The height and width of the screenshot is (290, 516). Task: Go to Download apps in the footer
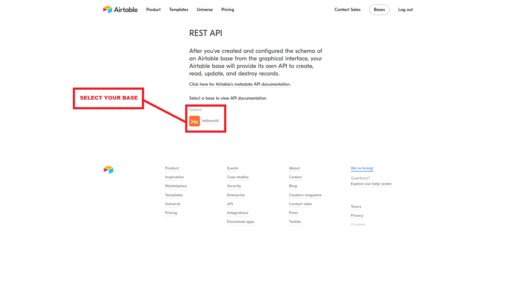241,222
